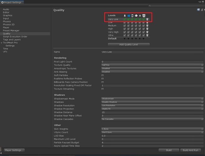The image size is (205, 156).
Task: Collapse the TextMesh Pro tree item
Action: tap(2, 43)
